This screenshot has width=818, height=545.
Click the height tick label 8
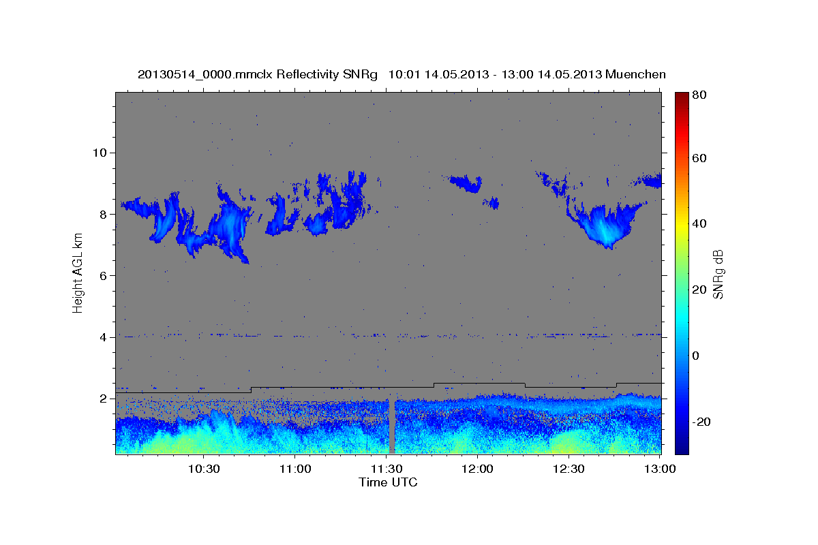(x=104, y=214)
